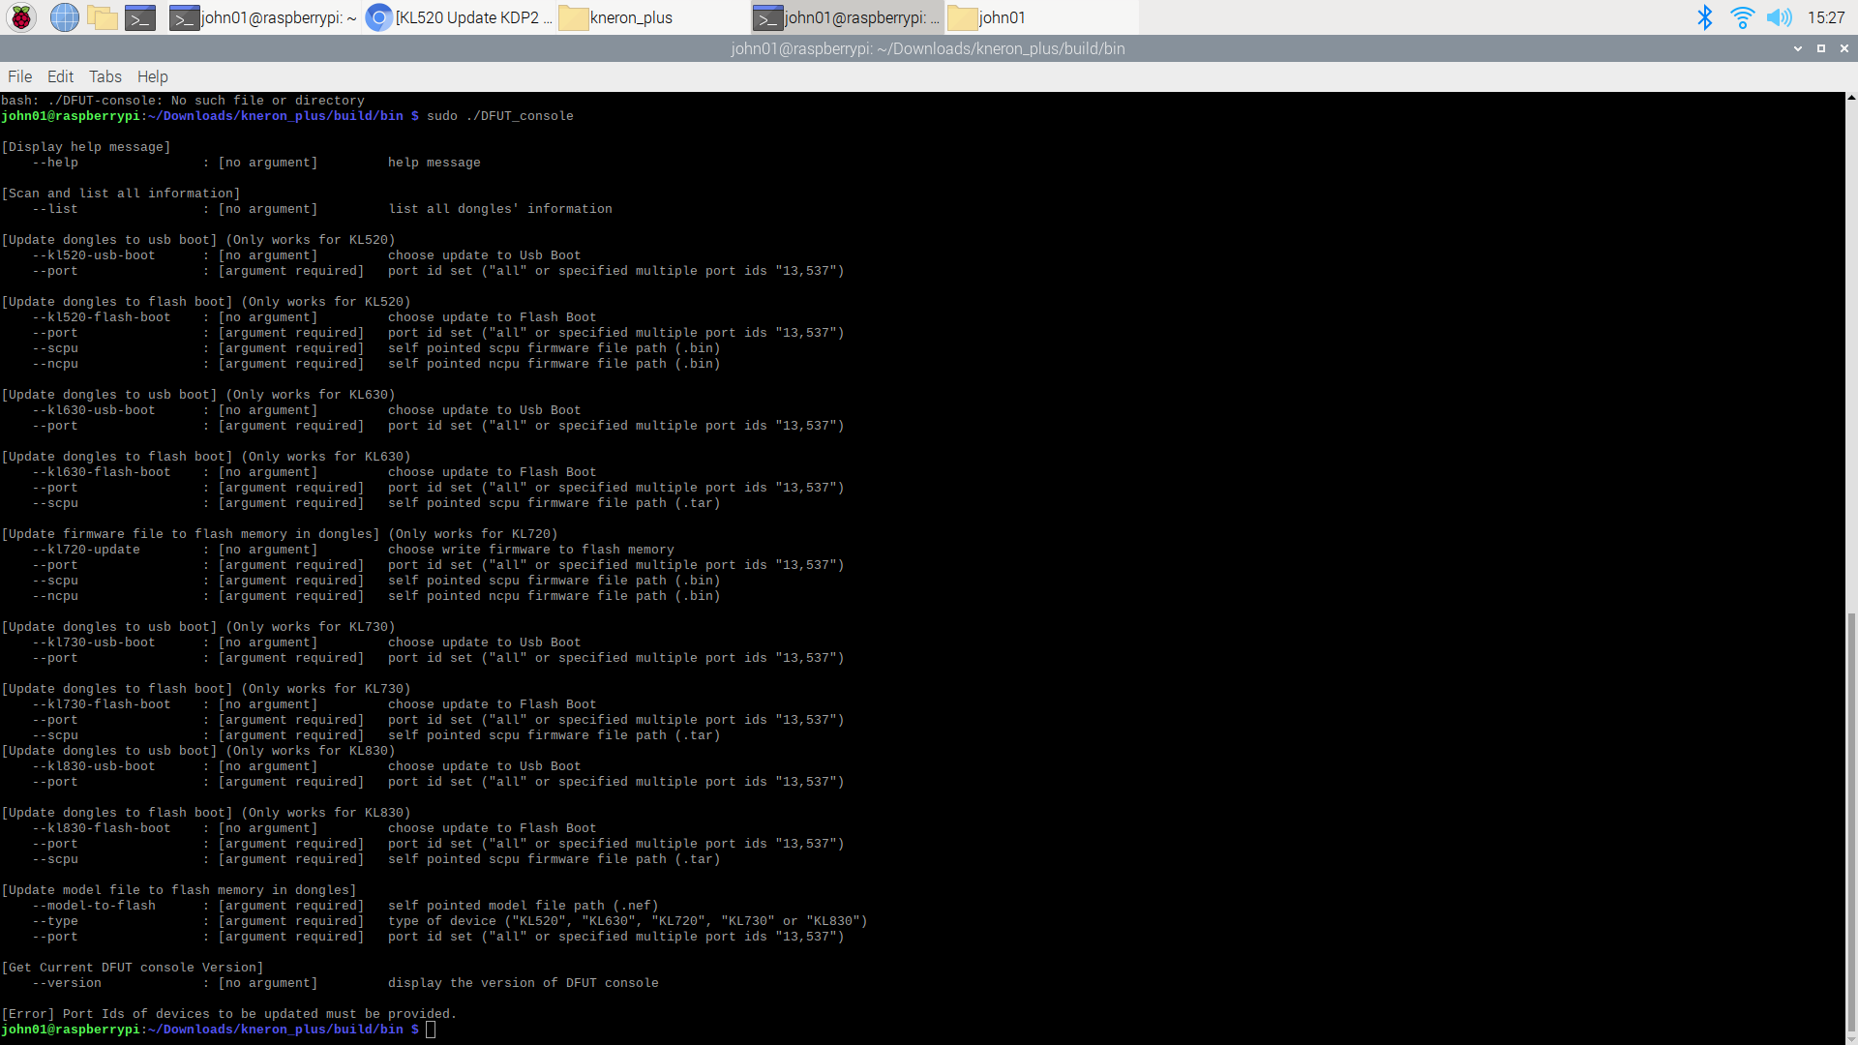1858x1045 pixels.
Task: Click the "--type" option text
Action: pyautogui.click(x=55, y=921)
